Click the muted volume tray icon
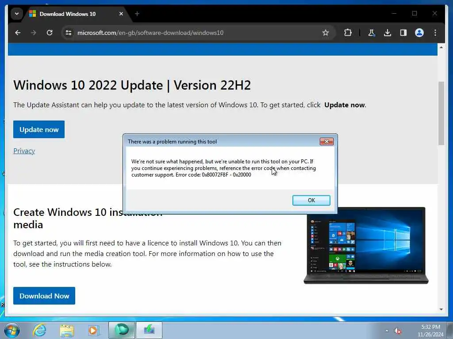This screenshot has width=453, height=339. pos(398,331)
